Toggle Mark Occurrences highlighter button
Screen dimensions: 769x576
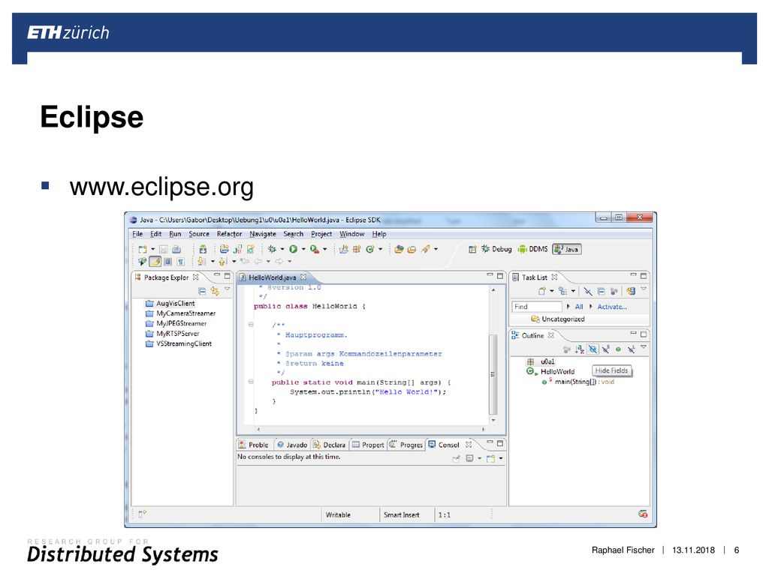155,262
